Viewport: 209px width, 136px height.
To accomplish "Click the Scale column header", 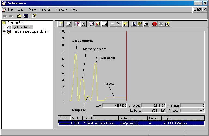I will (76, 118).
